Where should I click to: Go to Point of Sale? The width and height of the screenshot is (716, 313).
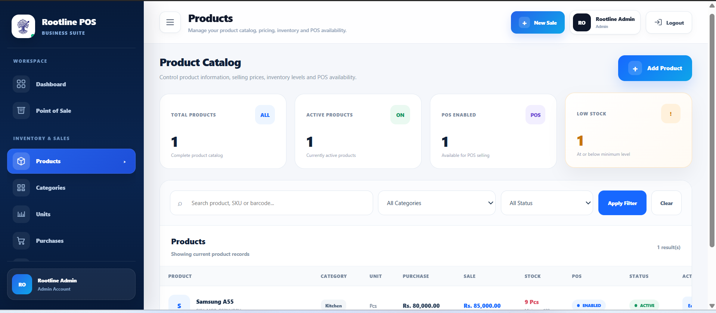71,111
